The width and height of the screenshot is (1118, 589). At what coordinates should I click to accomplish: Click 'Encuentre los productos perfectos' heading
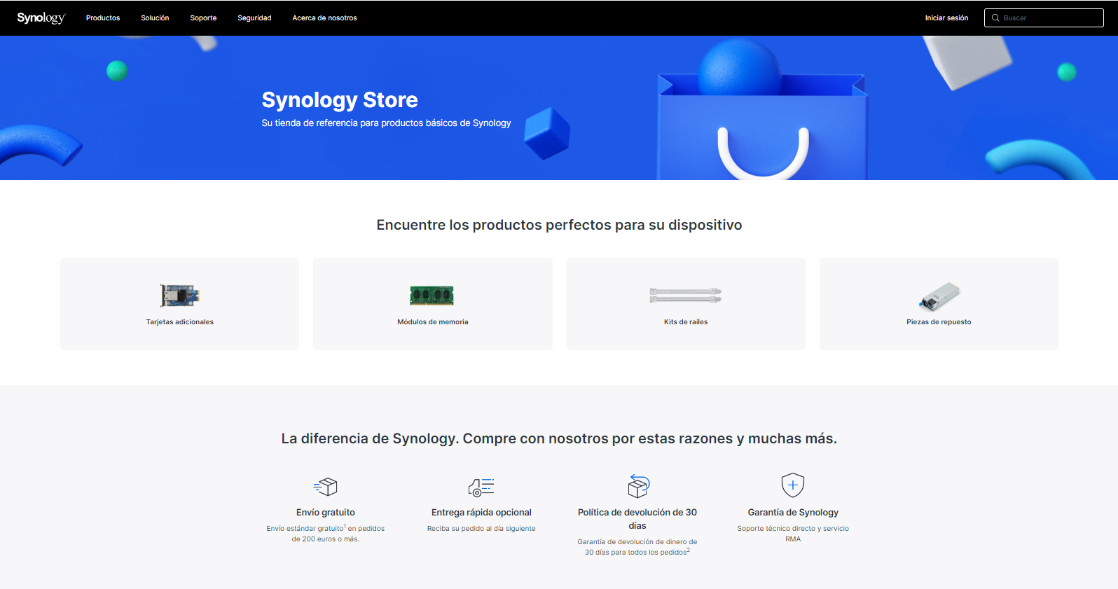coord(559,225)
